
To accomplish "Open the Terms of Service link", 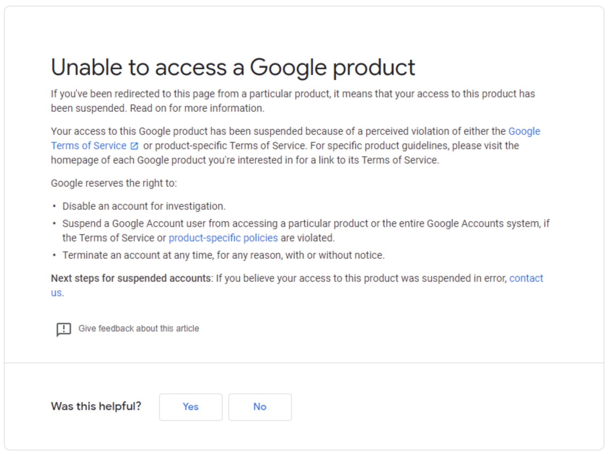I will 89,146.
